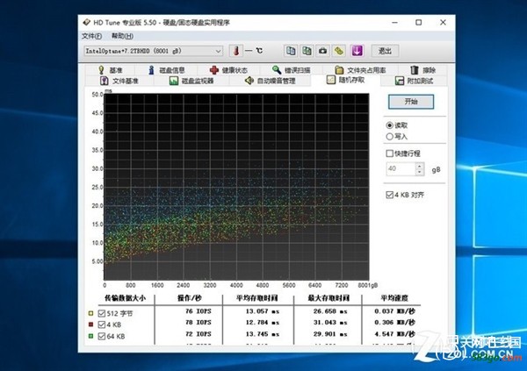Image resolution: width=527 pixels, height=371 pixels.
Task: Click the short stroke size field showing 40
Action: tap(401, 168)
